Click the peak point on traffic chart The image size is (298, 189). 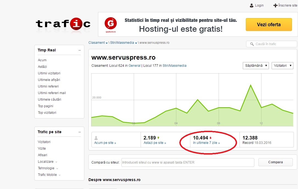tap(250, 85)
